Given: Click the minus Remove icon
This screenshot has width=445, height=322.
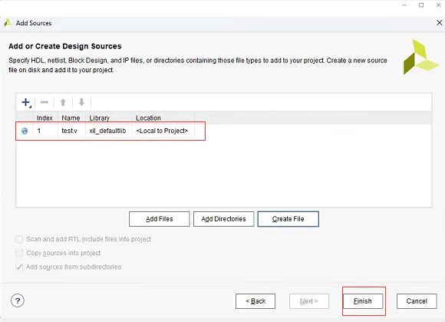Looking at the screenshot, I should [44, 102].
